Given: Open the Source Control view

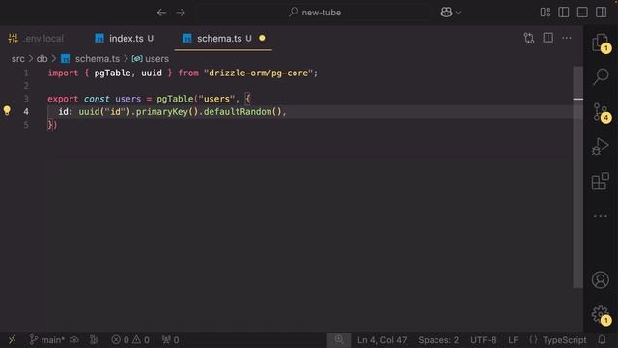Looking at the screenshot, I should click(x=601, y=112).
